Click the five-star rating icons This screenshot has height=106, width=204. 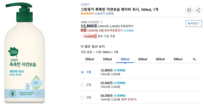[x=87, y=14]
